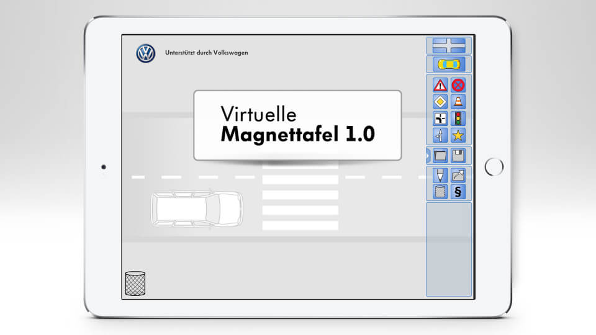Screen dimensions: 596x335
Task: Click the Volkswagen logo
Action: coord(145,53)
